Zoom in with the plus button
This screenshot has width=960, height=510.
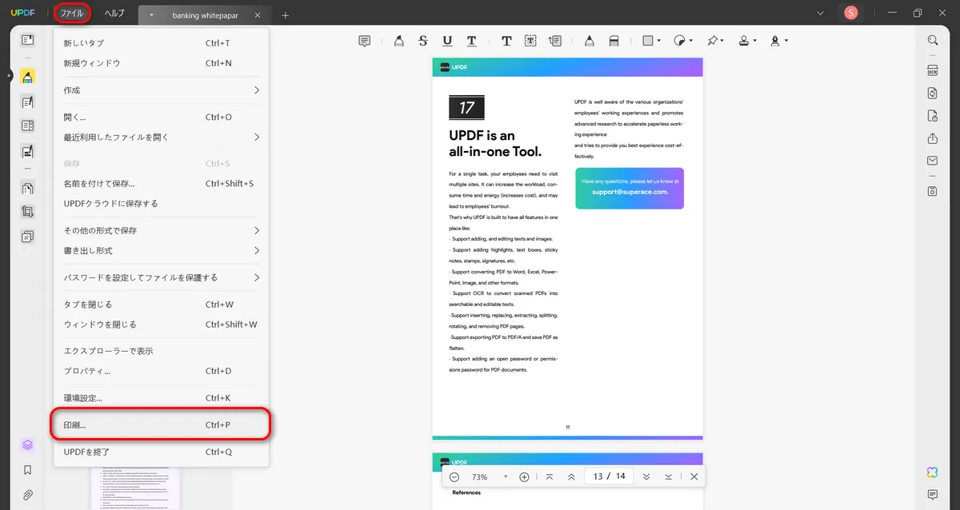click(x=524, y=476)
